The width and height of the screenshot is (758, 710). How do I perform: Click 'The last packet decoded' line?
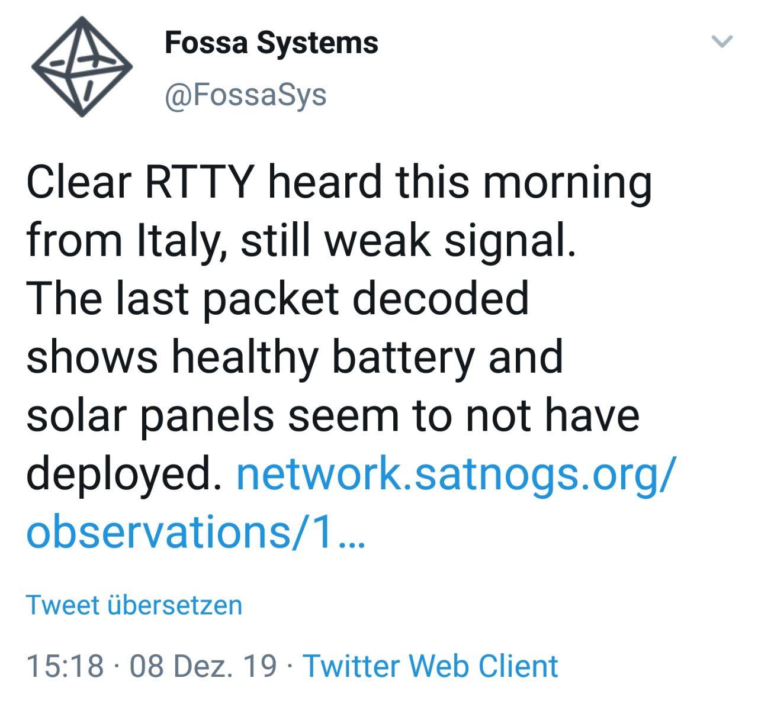[277, 299]
